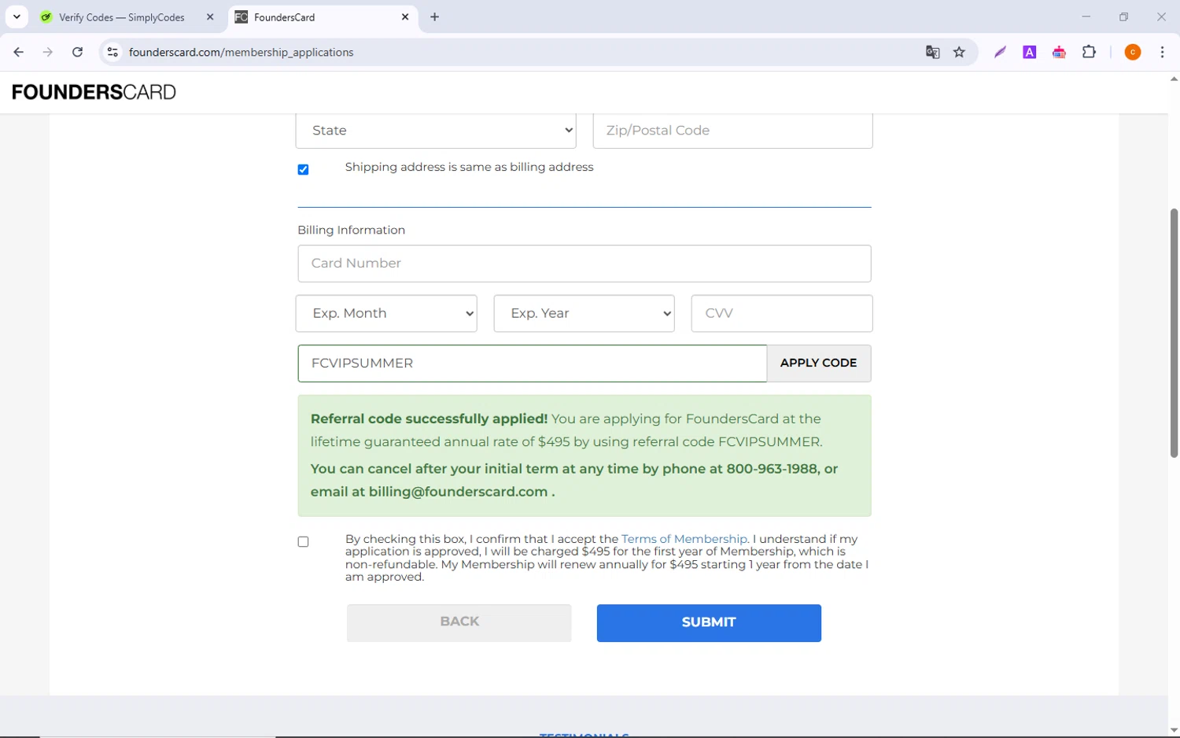Click the Card Number field
The image size is (1180, 738).
584,264
